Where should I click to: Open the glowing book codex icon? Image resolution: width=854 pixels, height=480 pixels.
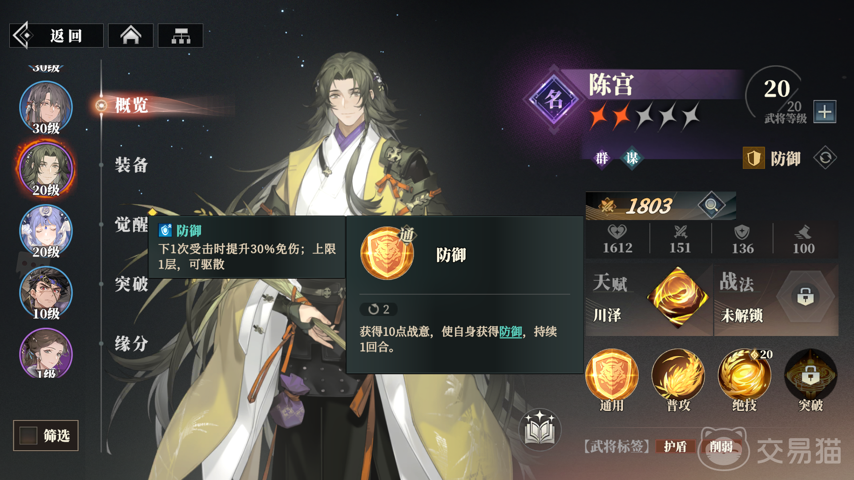tap(540, 430)
